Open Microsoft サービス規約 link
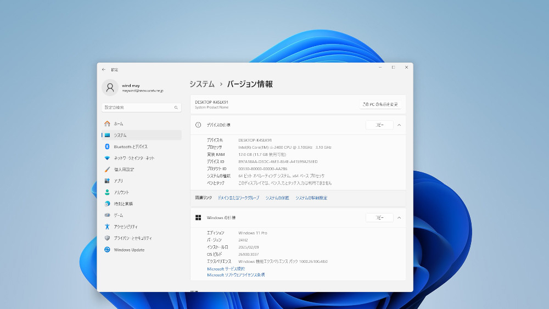549x309 pixels. coord(226,269)
